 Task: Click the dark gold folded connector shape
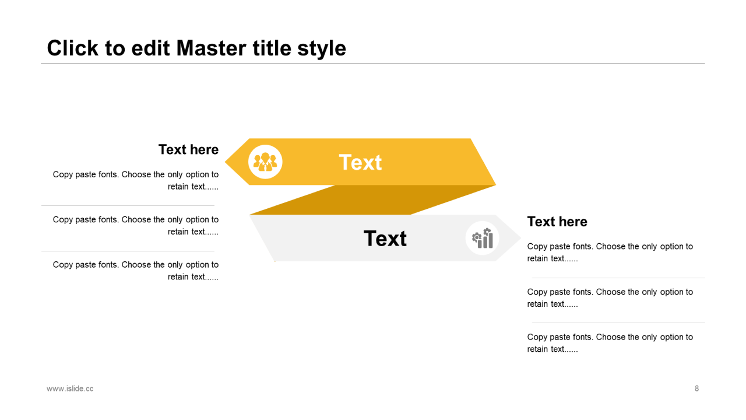[373, 199]
